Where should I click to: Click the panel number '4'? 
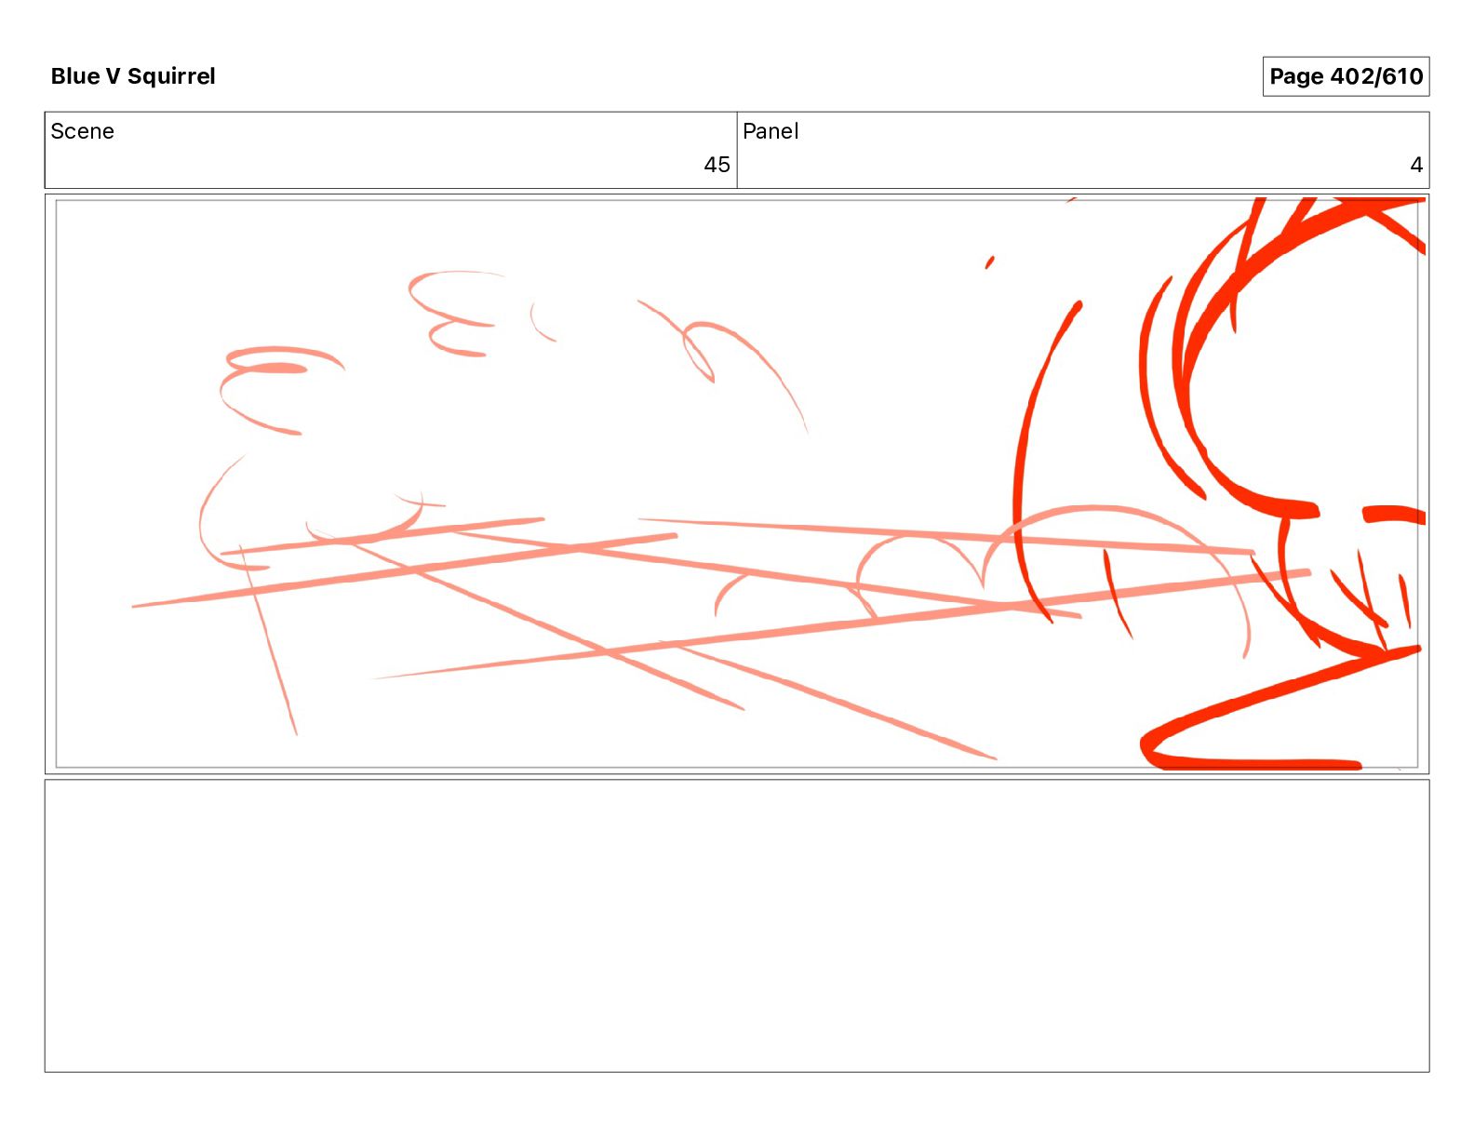click(1416, 165)
